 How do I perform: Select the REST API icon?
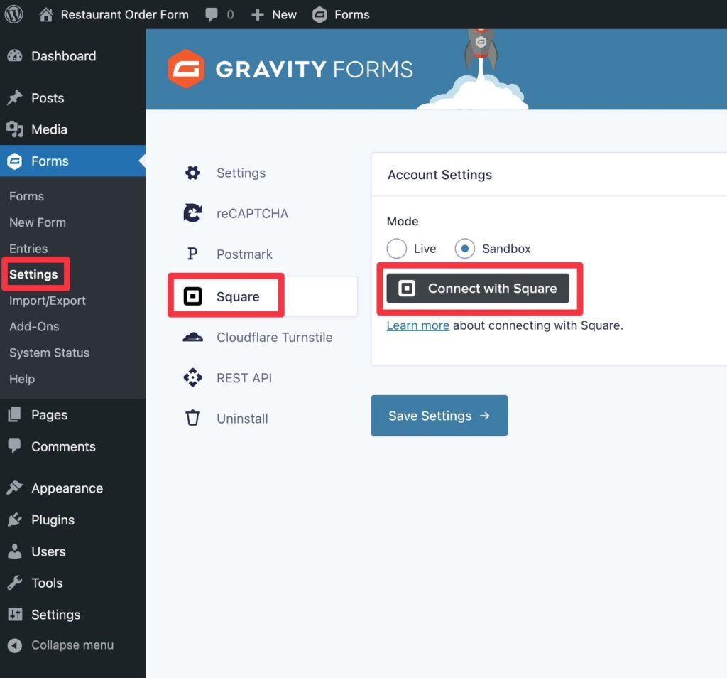(192, 377)
